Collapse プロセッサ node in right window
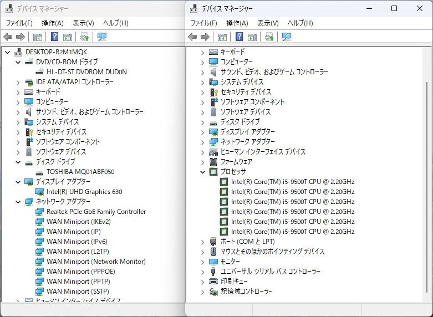Screen dimensions: 433x317 [x=202, y=172]
